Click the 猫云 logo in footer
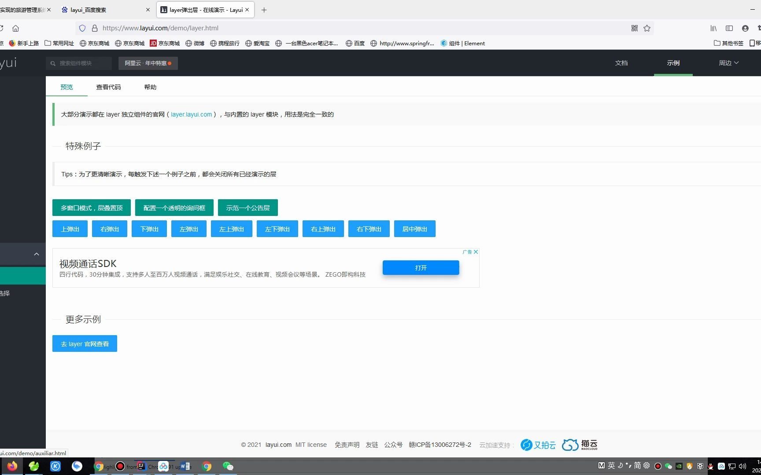Image resolution: width=761 pixels, height=475 pixels. [x=580, y=445]
